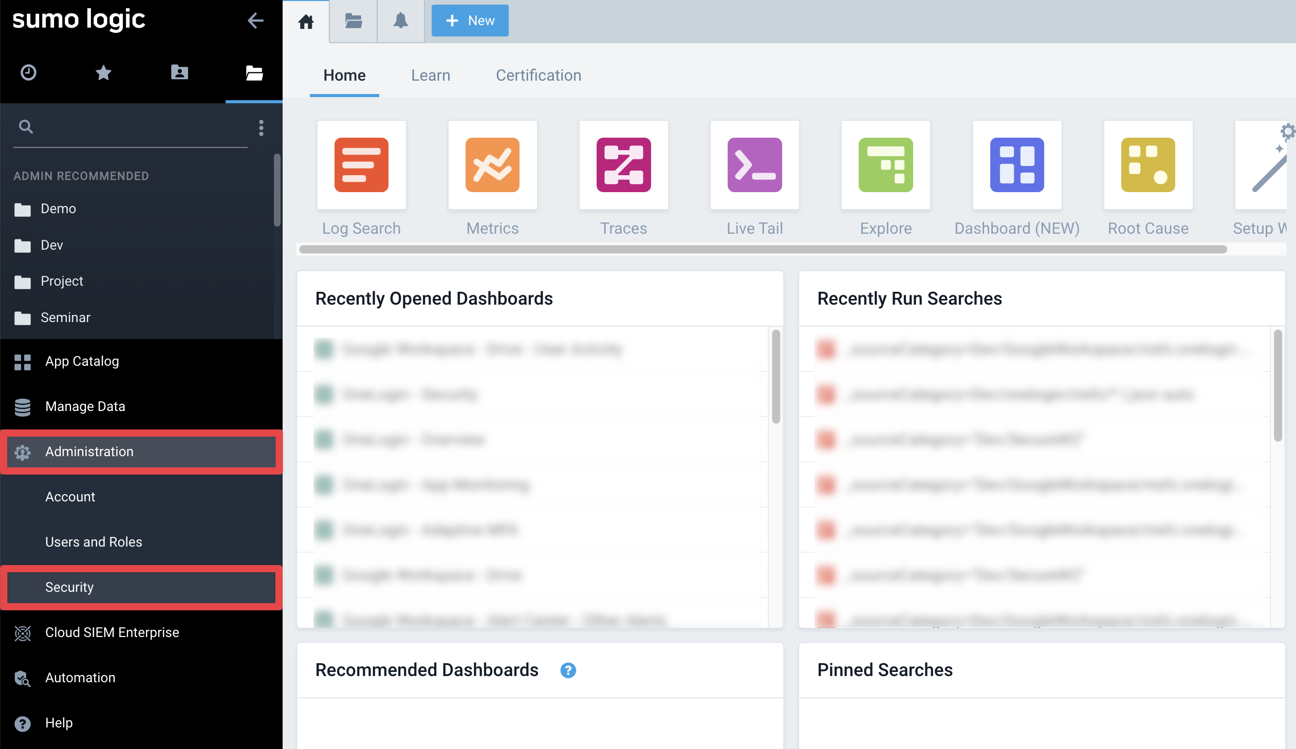Click the Recently Opened Dashboards scrollbar

pos(776,377)
